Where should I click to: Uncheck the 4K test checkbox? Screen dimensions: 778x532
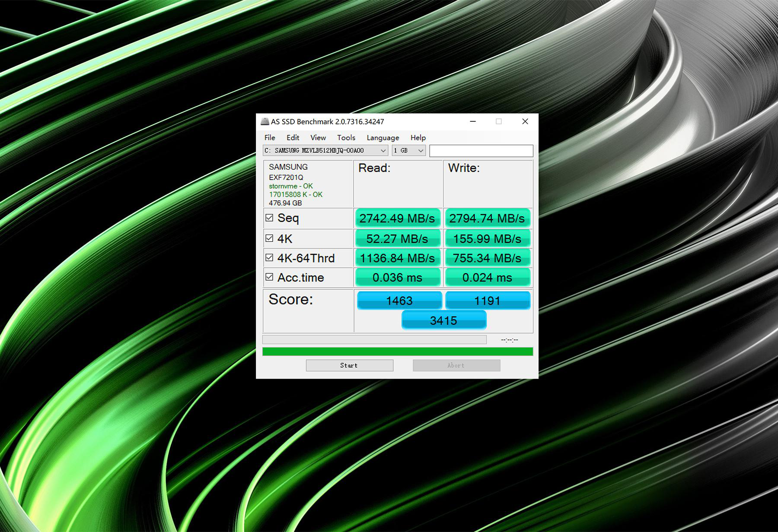click(269, 238)
